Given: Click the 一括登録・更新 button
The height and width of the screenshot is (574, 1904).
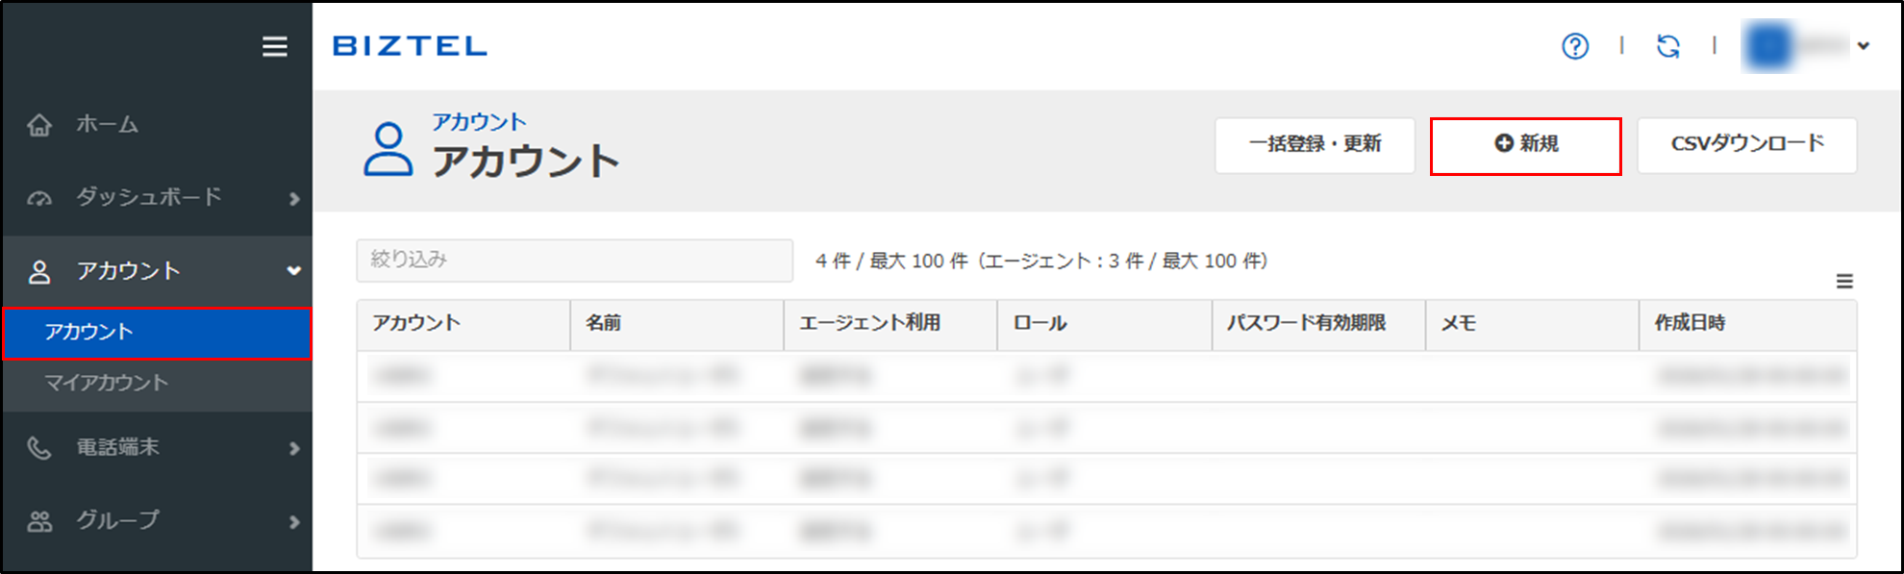Looking at the screenshot, I should pos(1315,145).
